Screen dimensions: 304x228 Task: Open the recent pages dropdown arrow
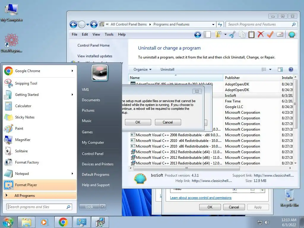[x=88, y=25]
